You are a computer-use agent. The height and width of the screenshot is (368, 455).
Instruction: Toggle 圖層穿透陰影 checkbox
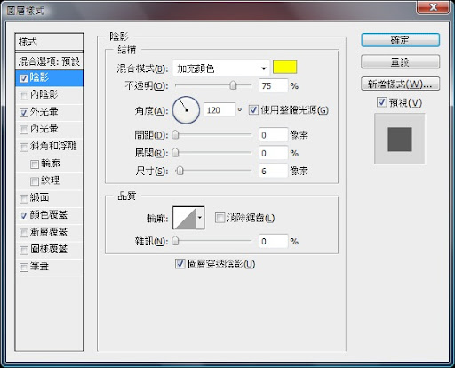pyautogui.click(x=180, y=264)
